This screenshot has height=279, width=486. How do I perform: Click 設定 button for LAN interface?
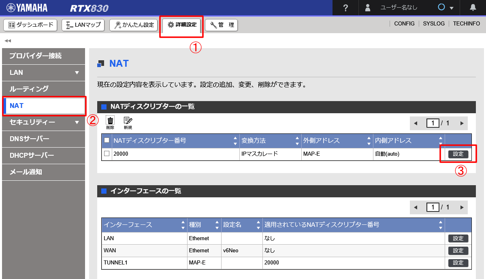[458, 239]
